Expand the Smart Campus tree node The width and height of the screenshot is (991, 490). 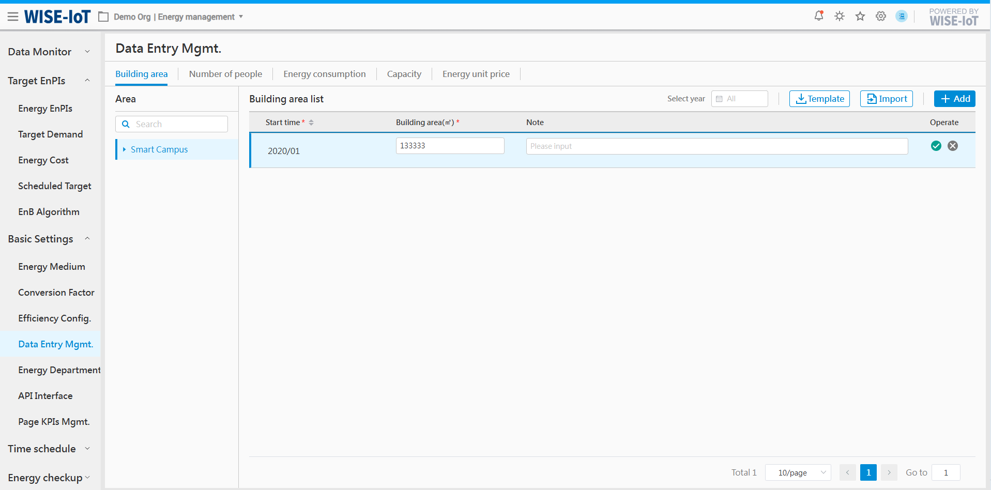[x=124, y=149]
